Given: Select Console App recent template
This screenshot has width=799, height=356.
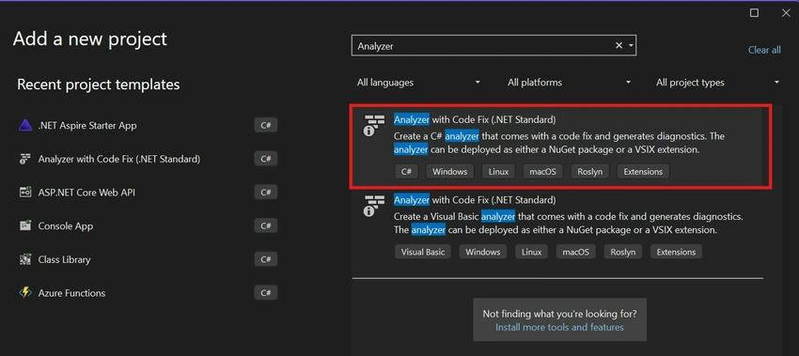Looking at the screenshot, I should click(x=147, y=225).
